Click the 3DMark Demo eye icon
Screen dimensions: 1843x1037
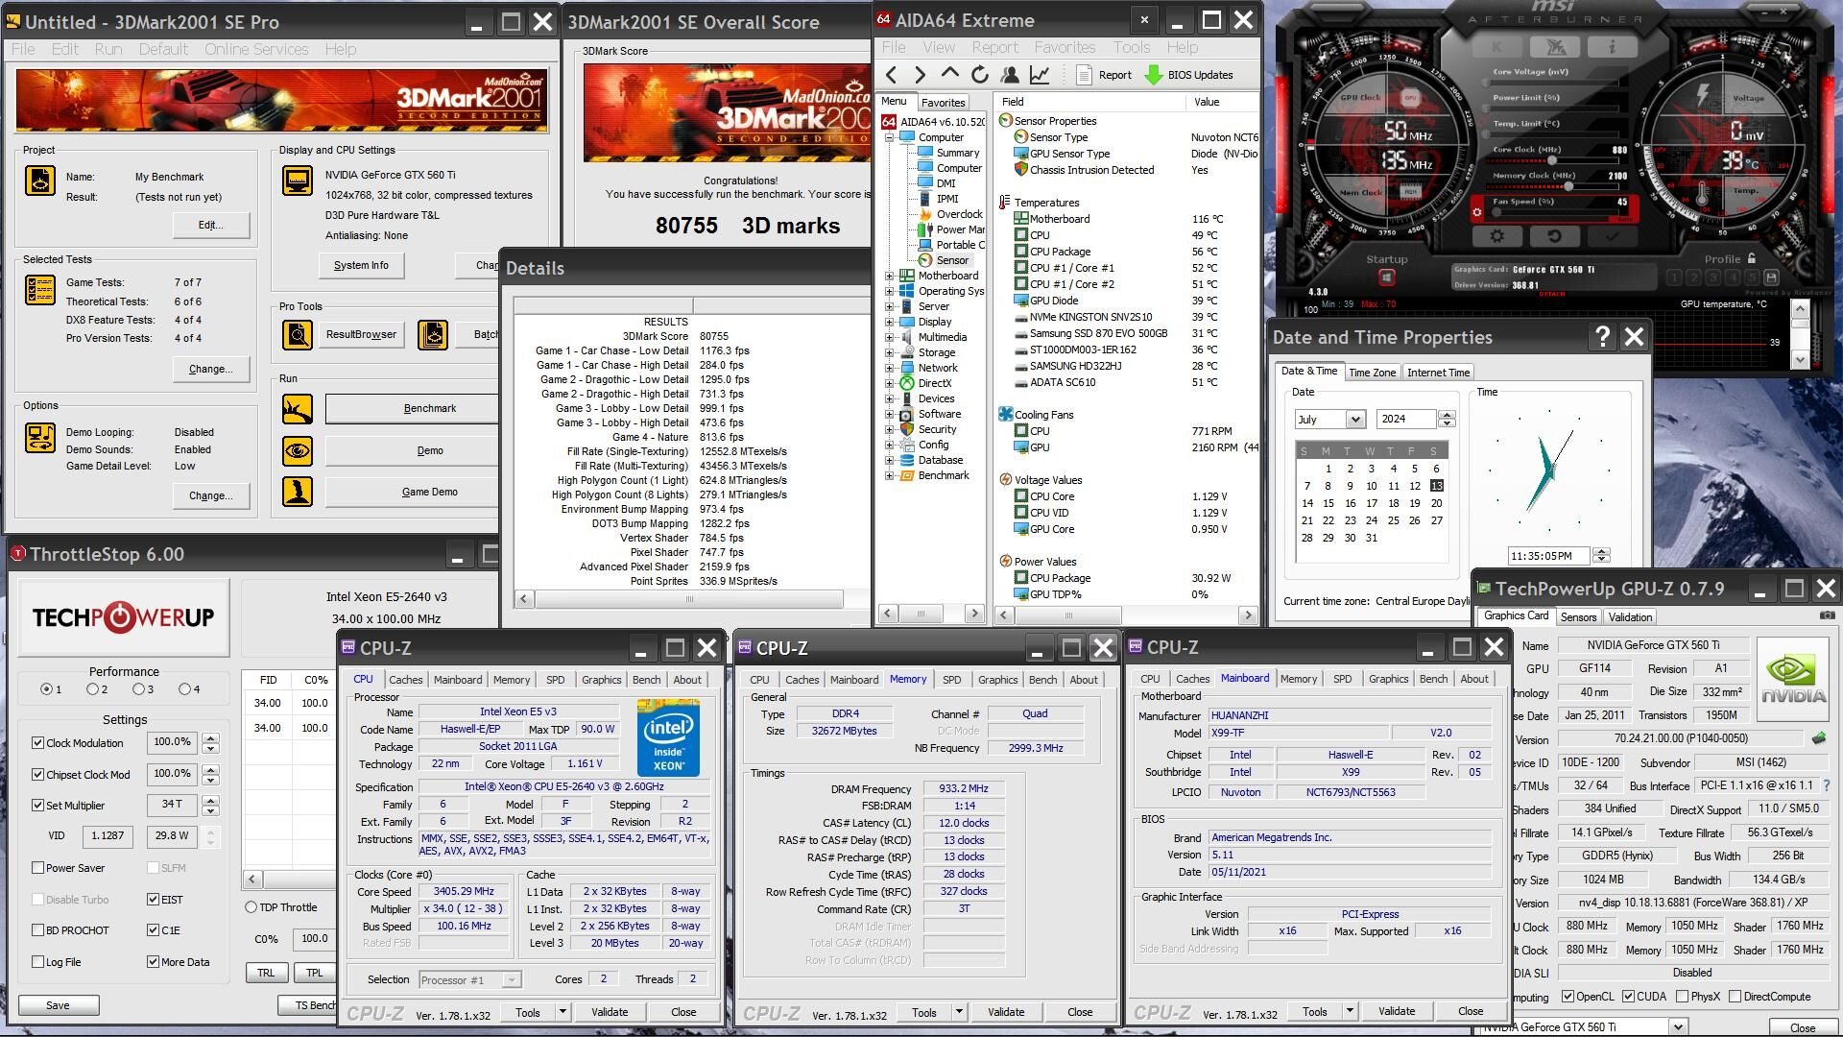298,450
